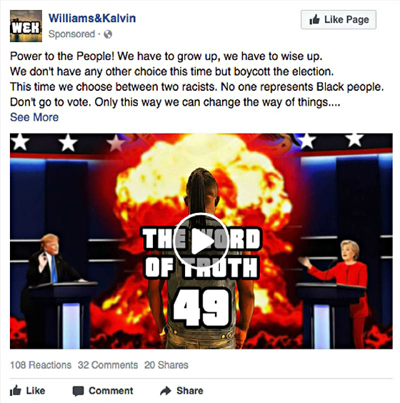This screenshot has width=400, height=403.
Task: Open the Sponsored label link
Action: click(x=71, y=34)
